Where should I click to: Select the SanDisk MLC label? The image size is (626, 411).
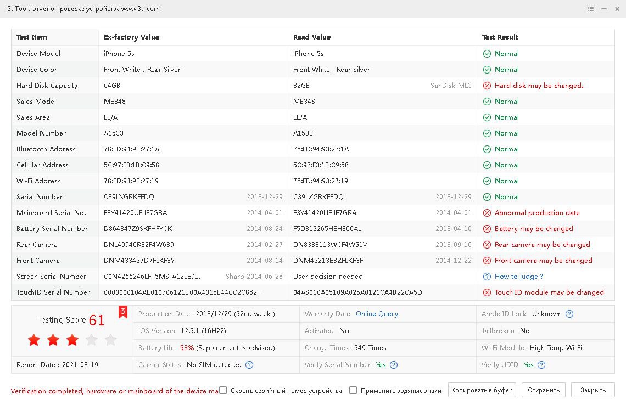click(451, 86)
